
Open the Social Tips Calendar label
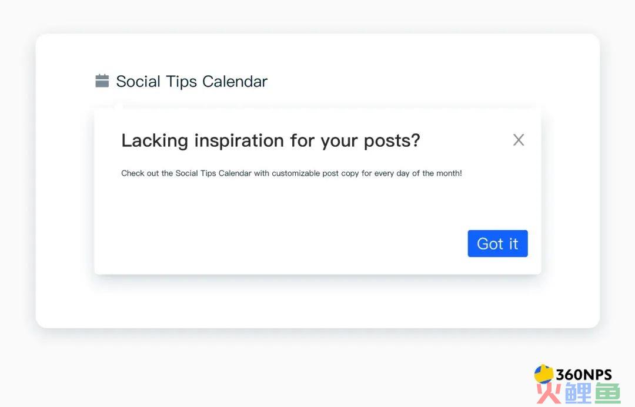coord(192,81)
